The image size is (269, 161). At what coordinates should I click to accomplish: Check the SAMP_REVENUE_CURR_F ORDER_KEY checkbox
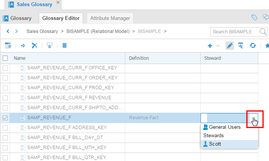click(x=5, y=78)
